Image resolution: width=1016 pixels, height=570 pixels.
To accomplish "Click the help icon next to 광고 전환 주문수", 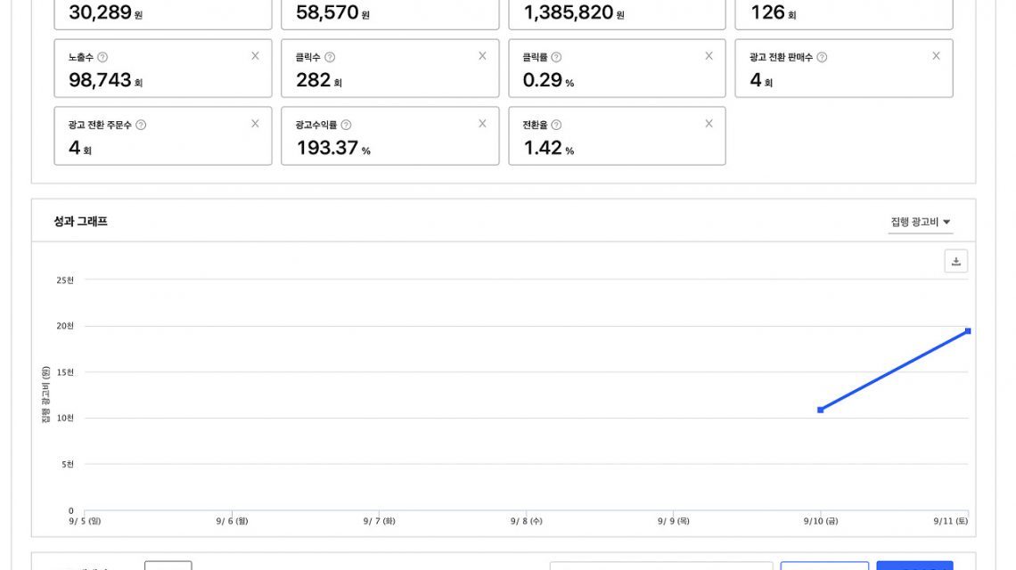I will pyautogui.click(x=141, y=126).
